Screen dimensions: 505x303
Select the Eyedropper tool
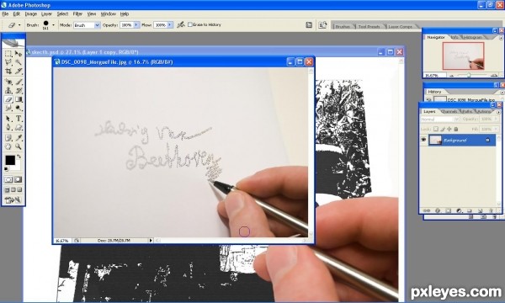pos(19,138)
